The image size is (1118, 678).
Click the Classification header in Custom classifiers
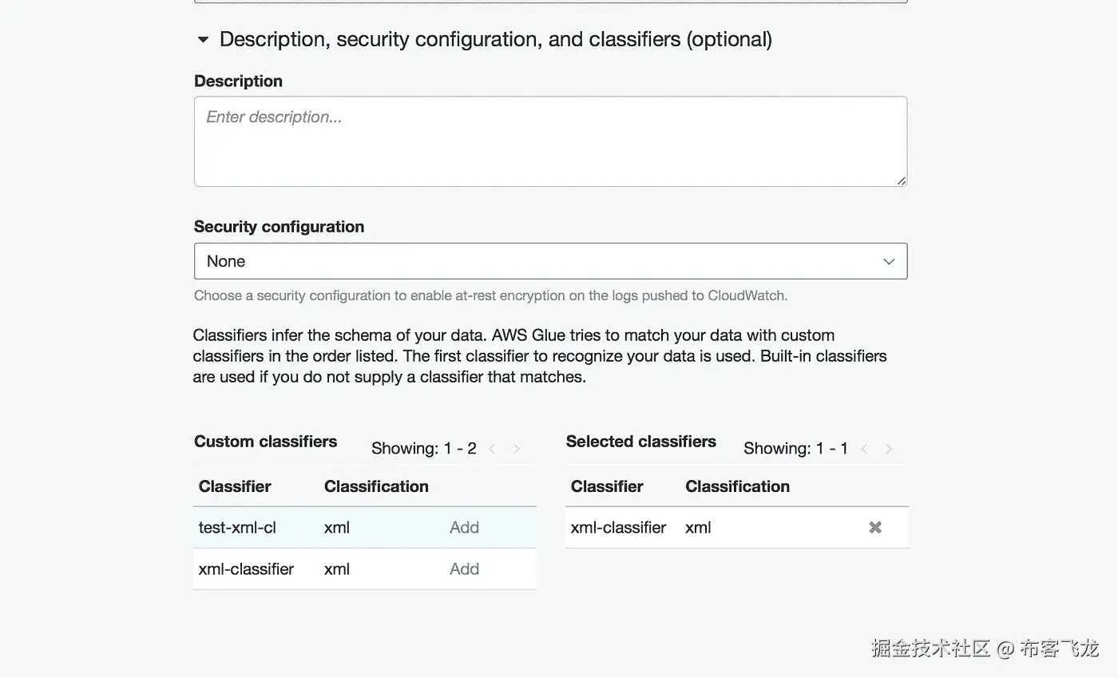(x=376, y=486)
